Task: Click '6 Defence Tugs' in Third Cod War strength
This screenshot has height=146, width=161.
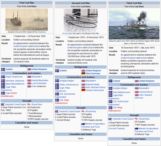Action: 142,134
